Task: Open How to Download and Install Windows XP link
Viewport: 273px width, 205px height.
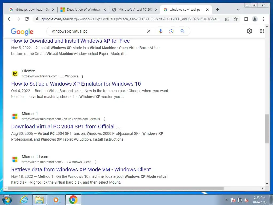Action: pos(70,41)
